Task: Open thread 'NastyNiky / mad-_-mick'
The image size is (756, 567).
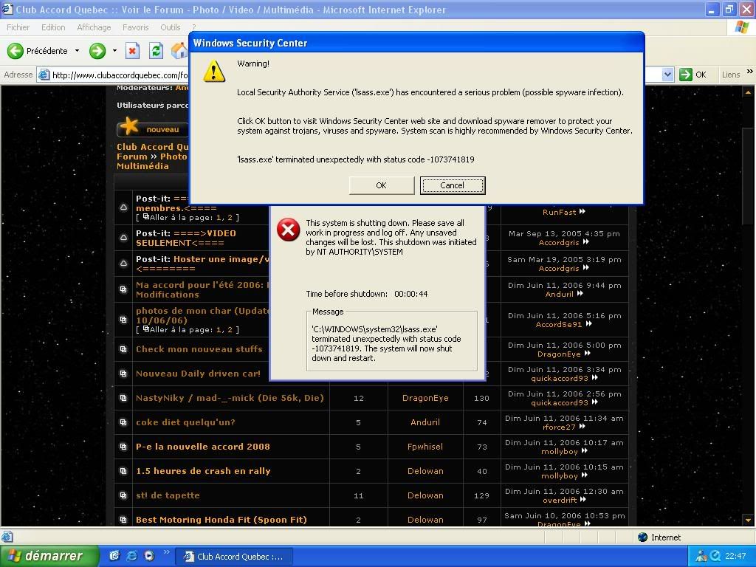Action: (x=230, y=398)
